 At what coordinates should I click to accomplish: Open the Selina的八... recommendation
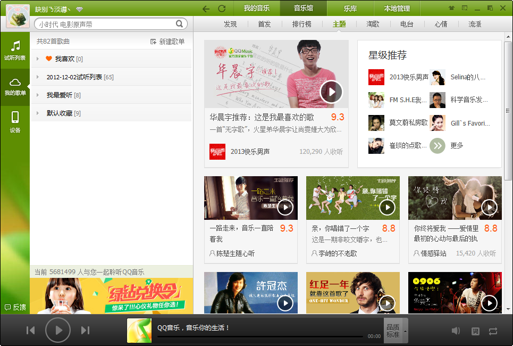pyautogui.click(x=458, y=77)
